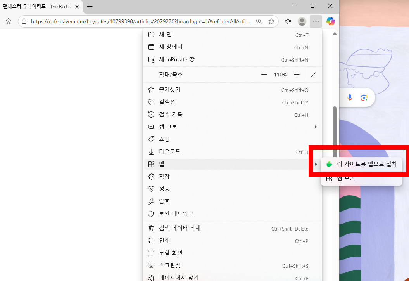This screenshot has width=409, height=281.
Task: Click the zoom magnifier in the address bar
Action: 259,21
